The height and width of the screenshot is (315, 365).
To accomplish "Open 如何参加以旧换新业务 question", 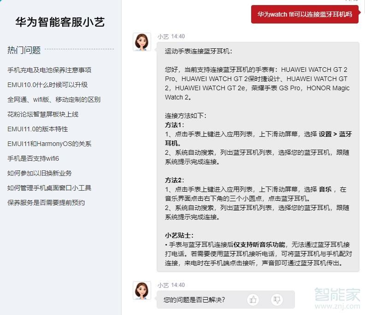I will coord(40,173).
